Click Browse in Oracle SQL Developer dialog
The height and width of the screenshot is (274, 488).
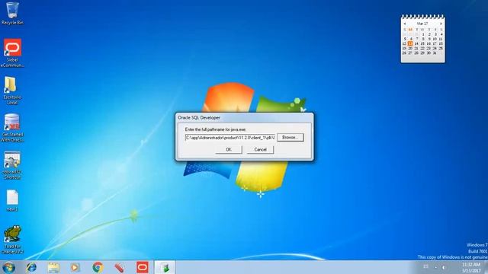point(290,137)
